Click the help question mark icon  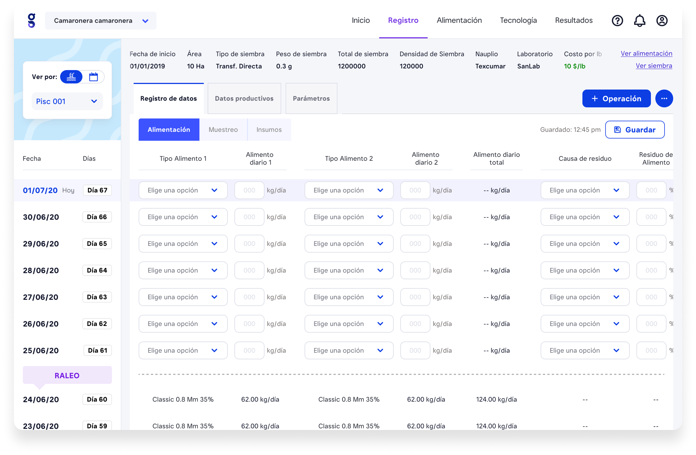(x=617, y=21)
